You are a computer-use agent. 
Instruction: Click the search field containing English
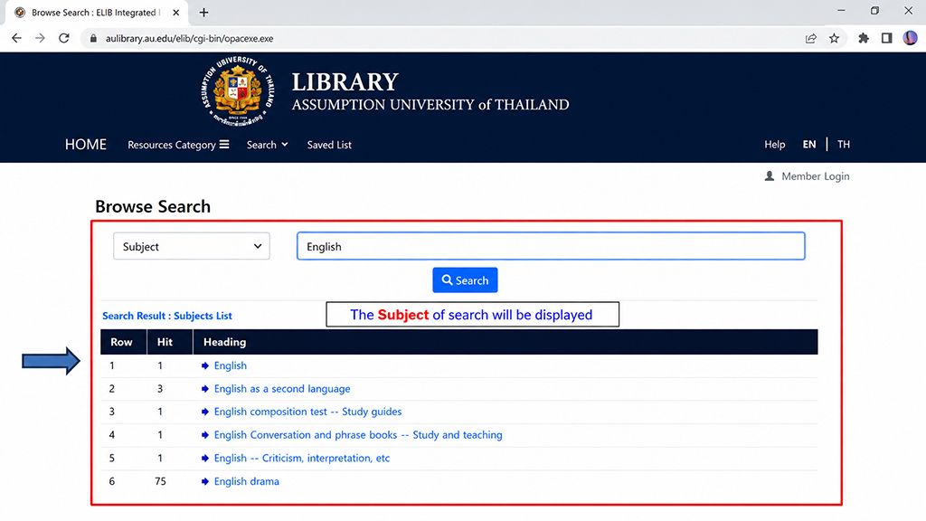551,246
